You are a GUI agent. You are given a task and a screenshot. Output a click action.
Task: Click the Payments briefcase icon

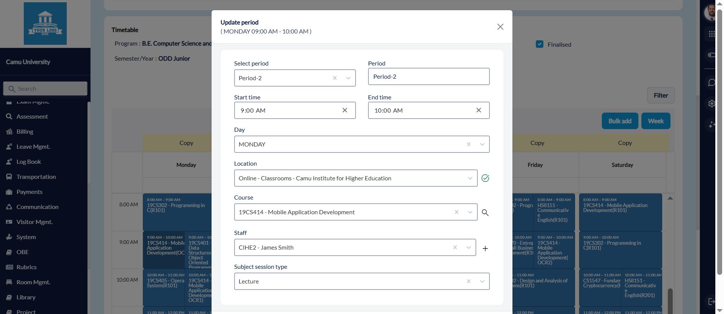click(x=9, y=192)
